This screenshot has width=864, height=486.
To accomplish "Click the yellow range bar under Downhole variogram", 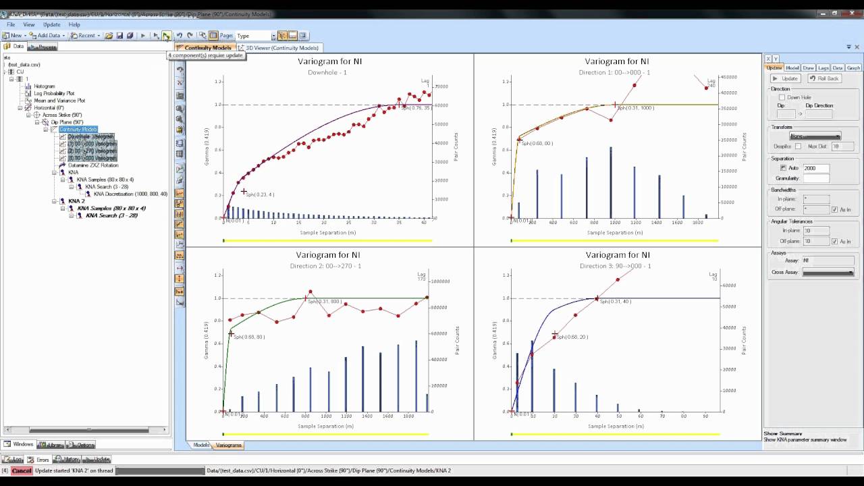I will pyautogui.click(x=327, y=240).
